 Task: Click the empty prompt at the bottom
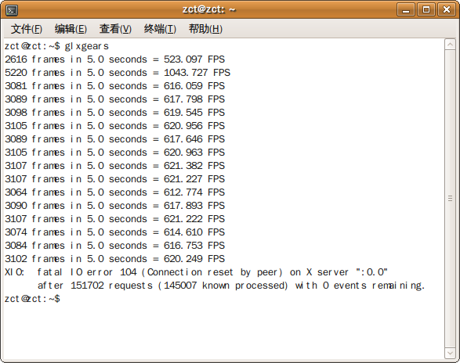pyautogui.click(x=32, y=299)
